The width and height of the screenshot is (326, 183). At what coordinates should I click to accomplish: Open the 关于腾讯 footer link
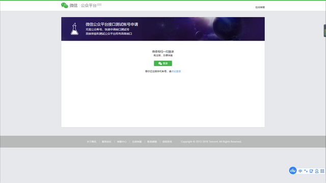click(92, 142)
